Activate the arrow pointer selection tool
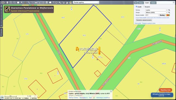 [22, 2]
